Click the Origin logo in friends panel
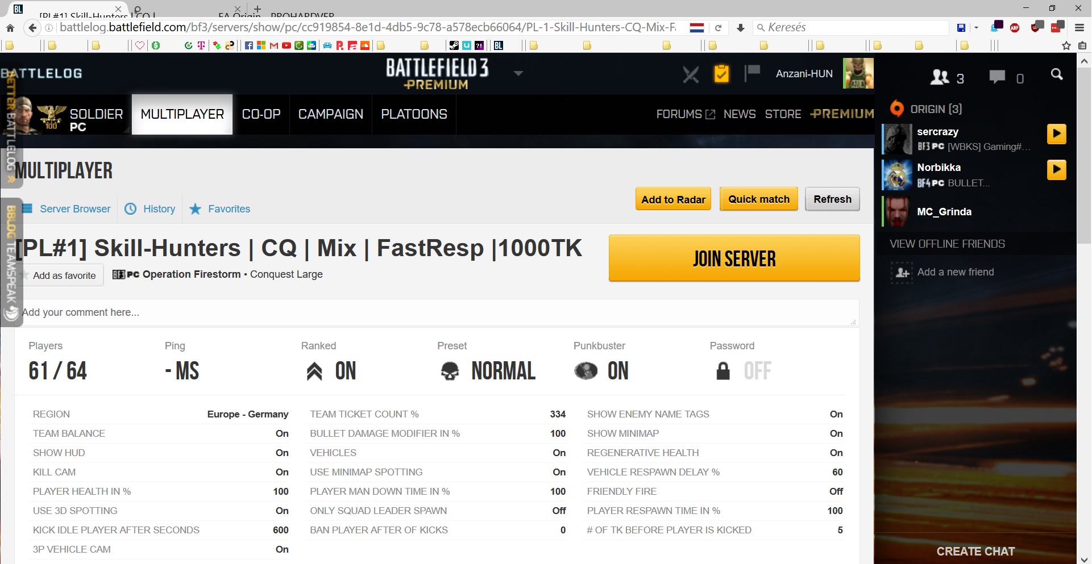Image resolution: width=1092 pixels, height=564 pixels. pyautogui.click(x=897, y=108)
